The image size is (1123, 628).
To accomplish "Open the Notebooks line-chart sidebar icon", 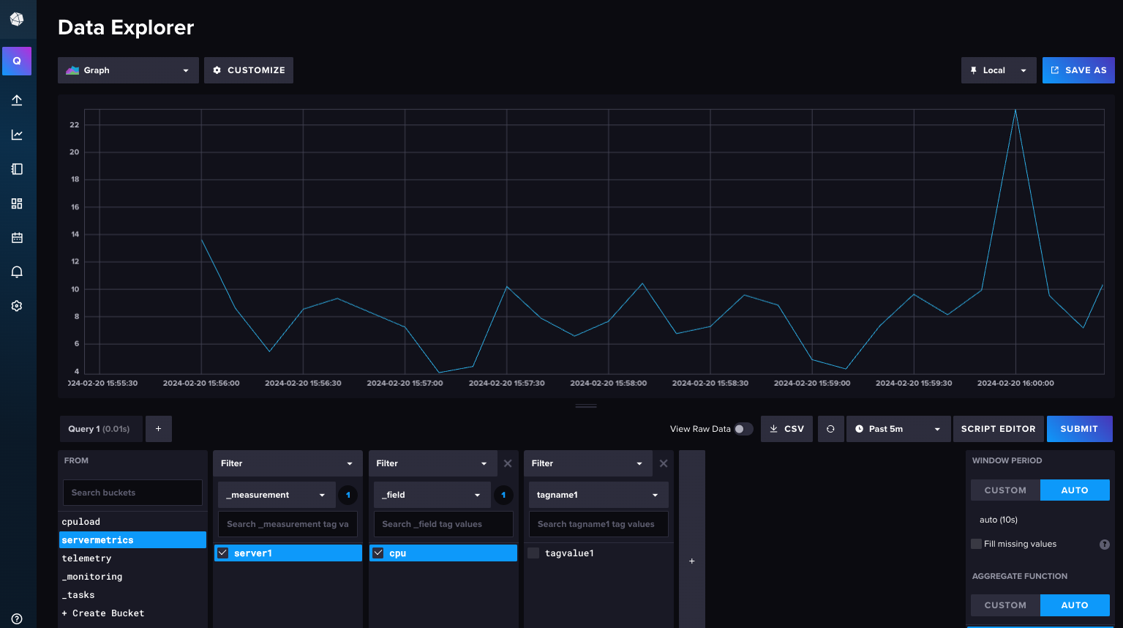I will point(16,135).
